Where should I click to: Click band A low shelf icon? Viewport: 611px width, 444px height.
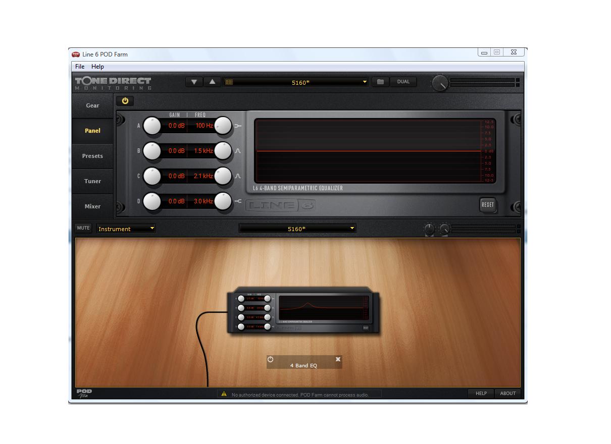(x=238, y=126)
